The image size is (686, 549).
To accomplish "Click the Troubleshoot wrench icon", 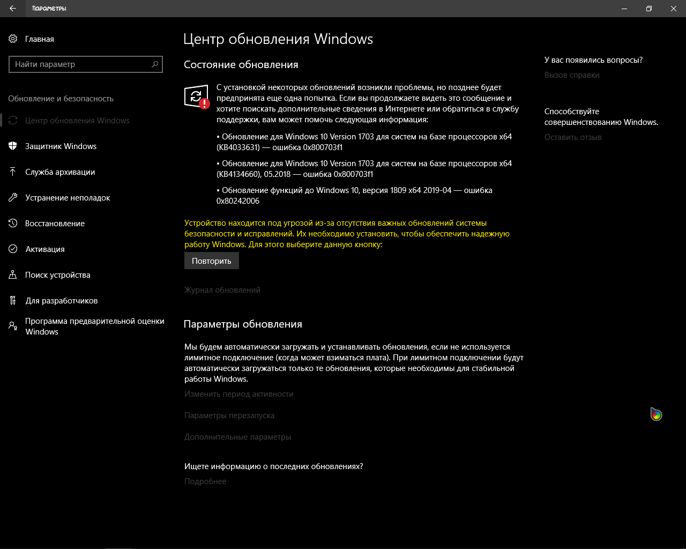I will [13, 198].
